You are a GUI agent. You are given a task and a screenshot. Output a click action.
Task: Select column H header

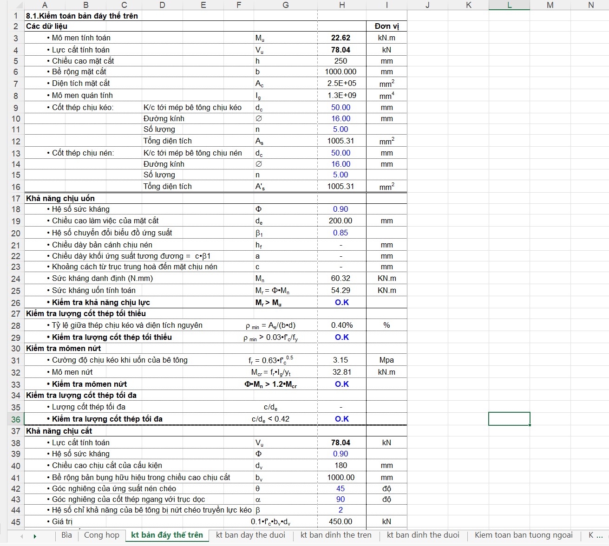(x=342, y=5)
